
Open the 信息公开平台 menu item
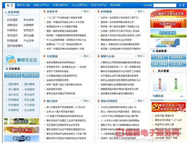(41, 5)
